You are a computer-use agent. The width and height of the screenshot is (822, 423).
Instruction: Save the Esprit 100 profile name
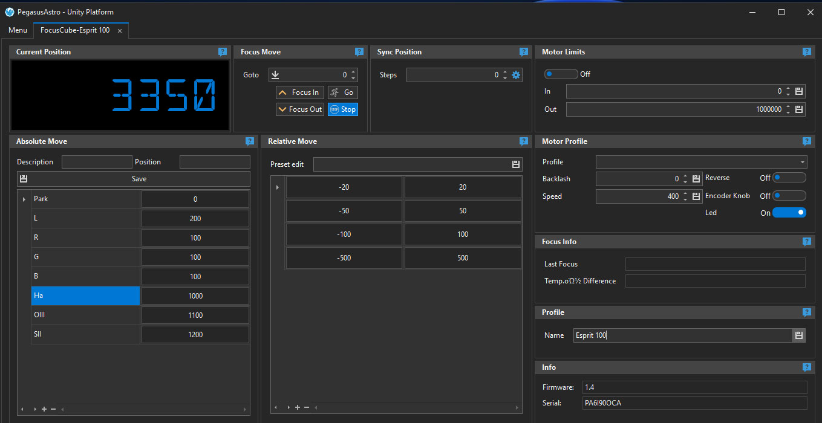pyautogui.click(x=799, y=335)
